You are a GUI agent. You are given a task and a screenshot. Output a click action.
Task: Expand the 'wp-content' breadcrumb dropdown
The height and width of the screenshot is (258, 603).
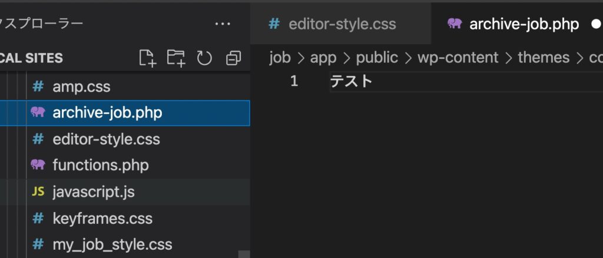(x=458, y=58)
